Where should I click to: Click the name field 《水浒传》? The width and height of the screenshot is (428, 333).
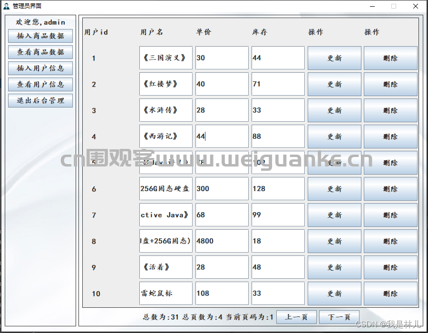tap(166, 110)
